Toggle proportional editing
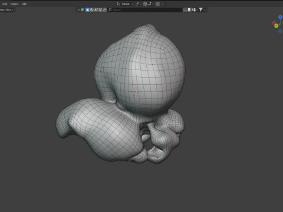The height and width of the screenshot is (212, 283). [157, 4]
